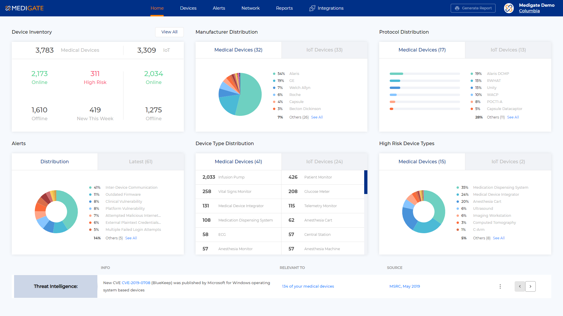This screenshot has width=563, height=316.
Task: Click the Central Station row
Action: pyautogui.click(x=323, y=235)
